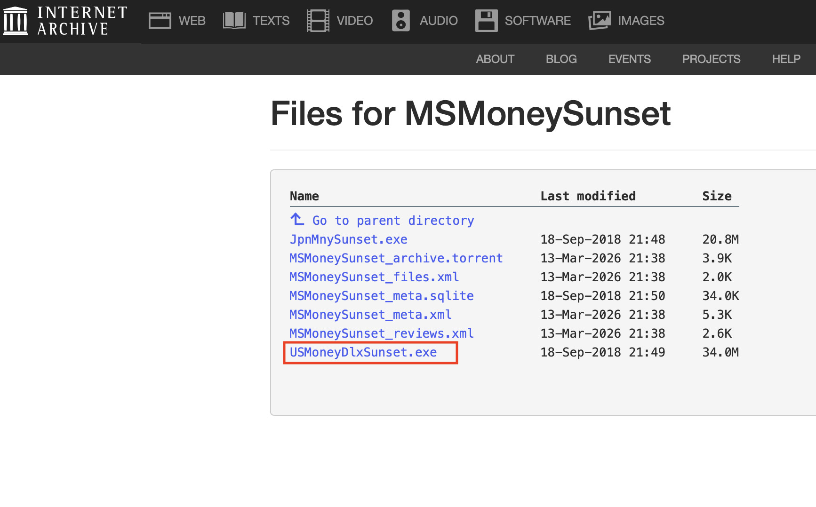Image resolution: width=816 pixels, height=507 pixels.
Task: Click the 3.9K size value
Action: [x=717, y=258]
